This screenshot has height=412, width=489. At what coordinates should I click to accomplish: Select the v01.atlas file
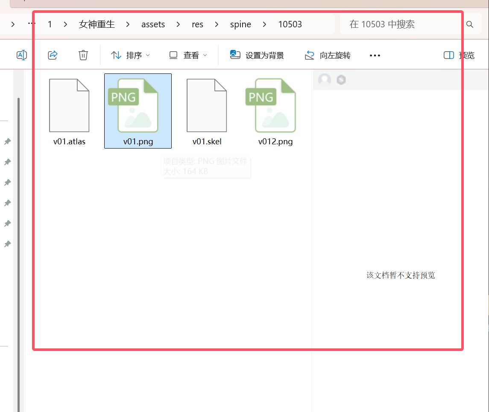[69, 111]
